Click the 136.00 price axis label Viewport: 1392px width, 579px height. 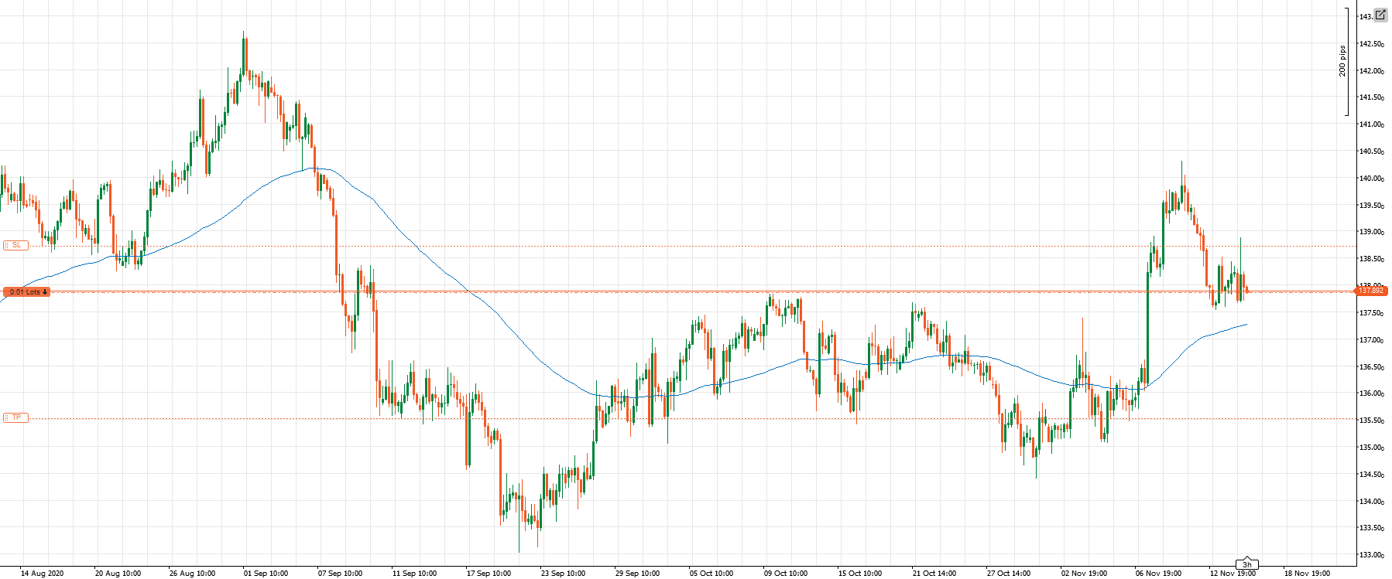[1372, 393]
